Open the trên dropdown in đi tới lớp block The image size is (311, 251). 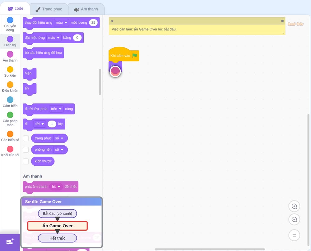pyautogui.click(x=56, y=109)
